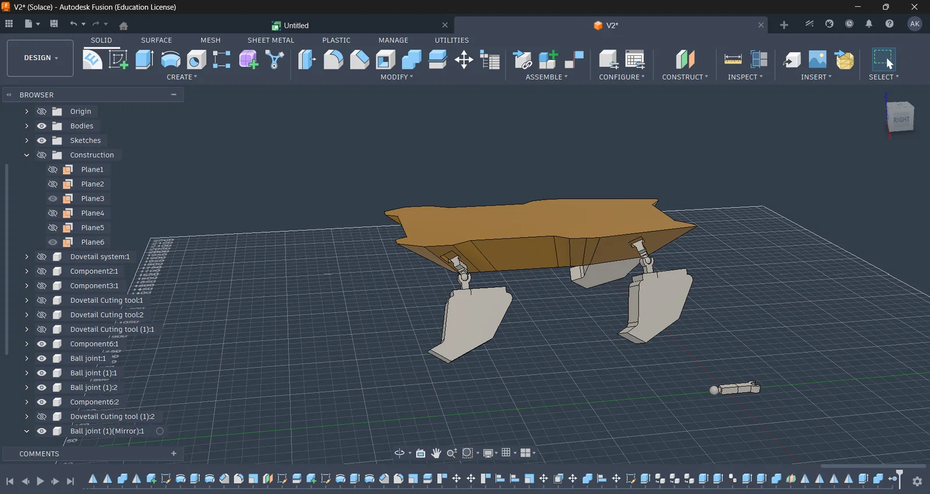Select the Create Sketch tool
Viewport: 930px width, 494px height.
(118, 59)
